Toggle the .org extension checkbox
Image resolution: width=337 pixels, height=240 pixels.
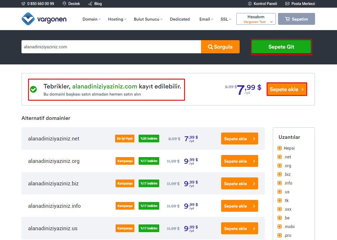280,166
